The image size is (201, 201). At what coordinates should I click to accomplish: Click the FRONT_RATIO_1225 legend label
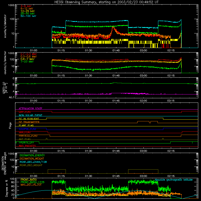click(32, 182)
